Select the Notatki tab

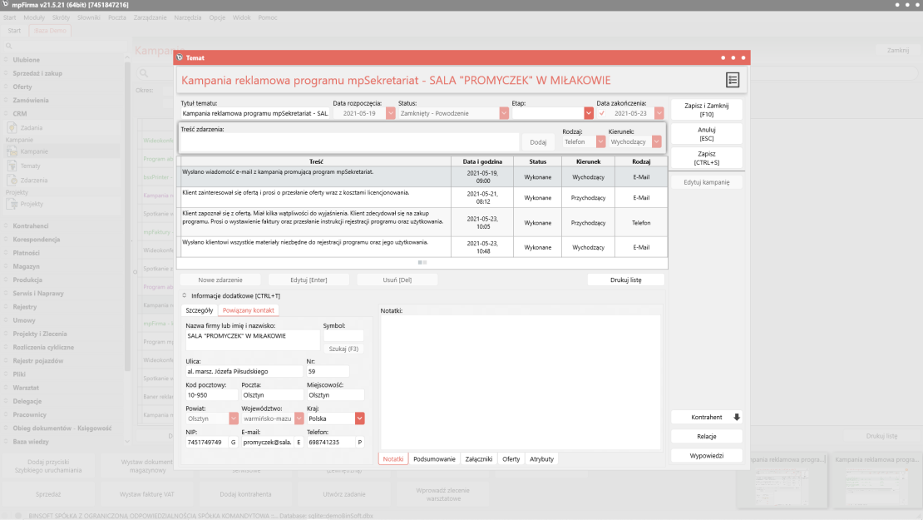(x=393, y=458)
